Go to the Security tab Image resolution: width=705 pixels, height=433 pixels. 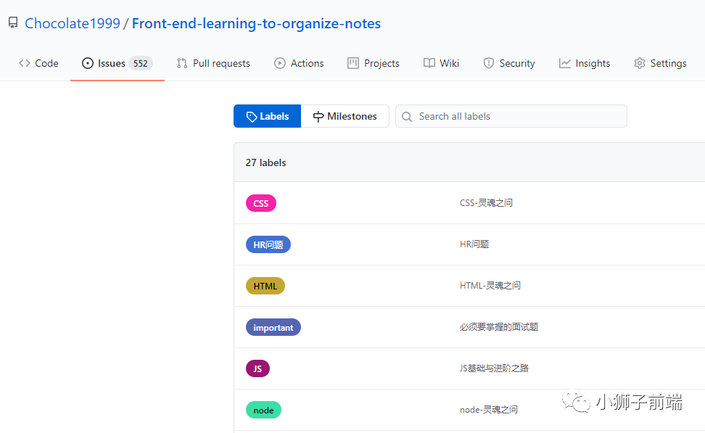pos(509,63)
